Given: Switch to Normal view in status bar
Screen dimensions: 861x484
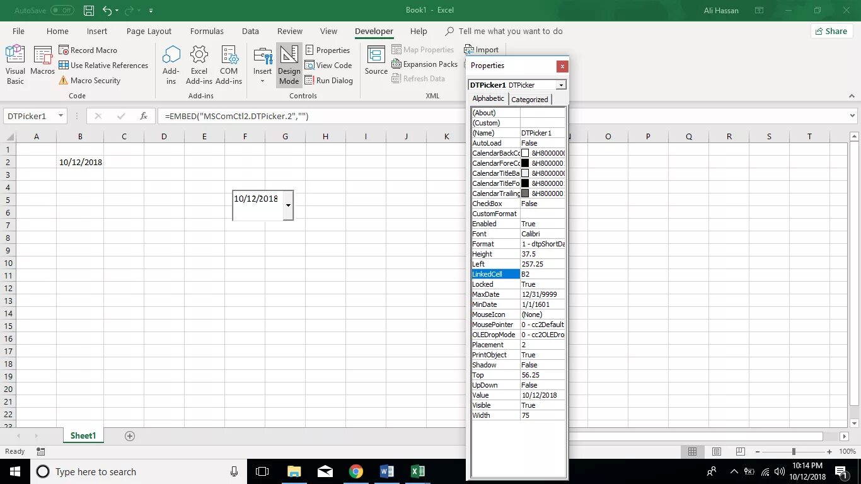Looking at the screenshot, I should pyautogui.click(x=692, y=451).
